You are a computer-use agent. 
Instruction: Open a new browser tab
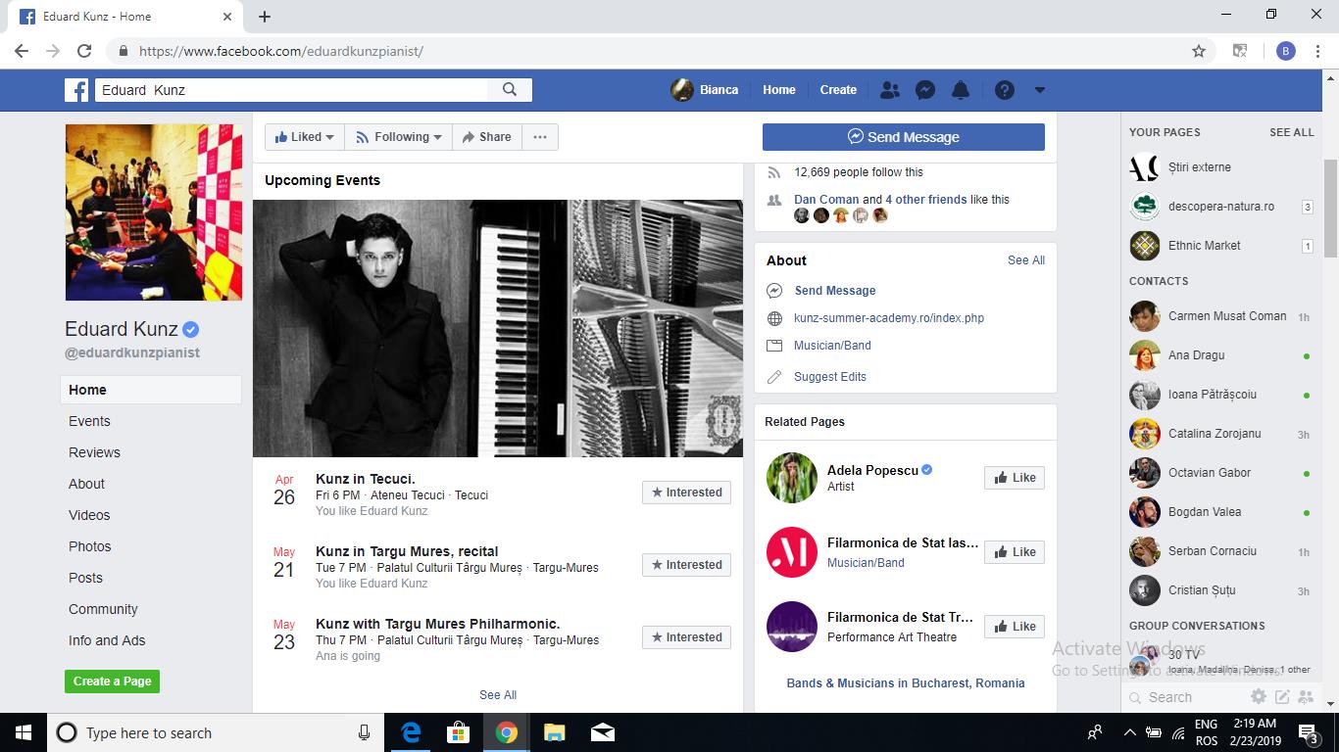point(265,17)
